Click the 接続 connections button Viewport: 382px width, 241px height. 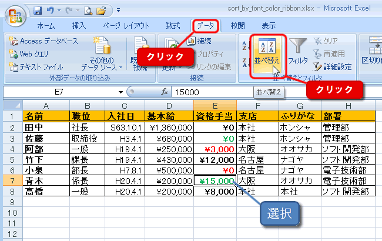point(199,41)
